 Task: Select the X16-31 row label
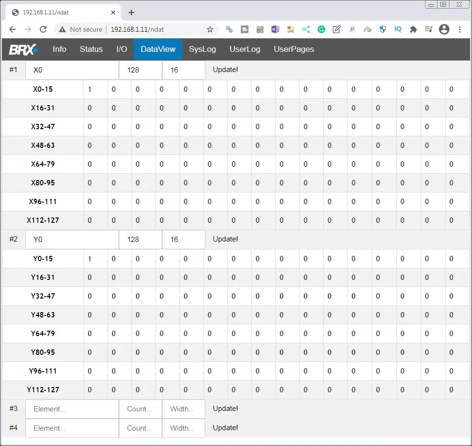[43, 108]
